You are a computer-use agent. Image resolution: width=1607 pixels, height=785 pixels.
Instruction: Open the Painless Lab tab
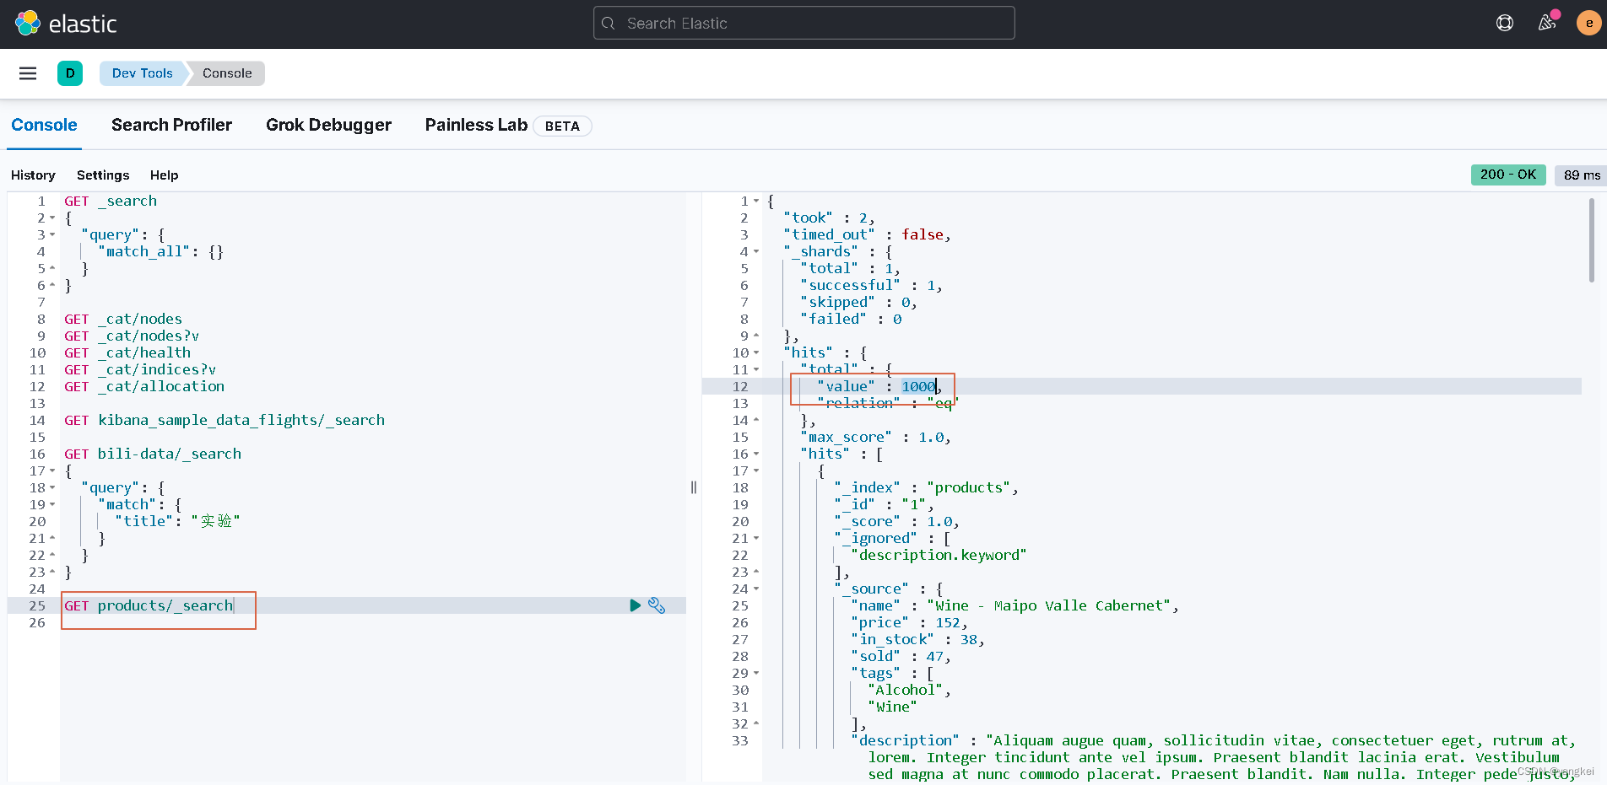coord(476,125)
